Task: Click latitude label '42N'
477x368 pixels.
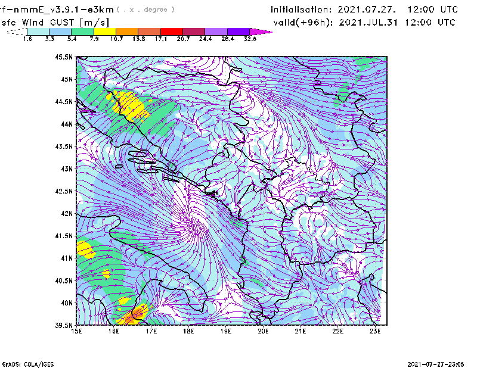Action: click(x=67, y=213)
